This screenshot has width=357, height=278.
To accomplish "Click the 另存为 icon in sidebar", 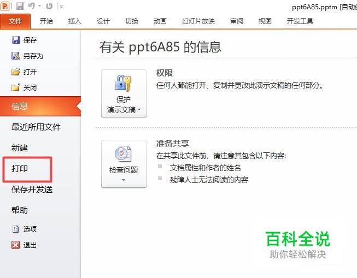I will pyautogui.click(x=16, y=56).
